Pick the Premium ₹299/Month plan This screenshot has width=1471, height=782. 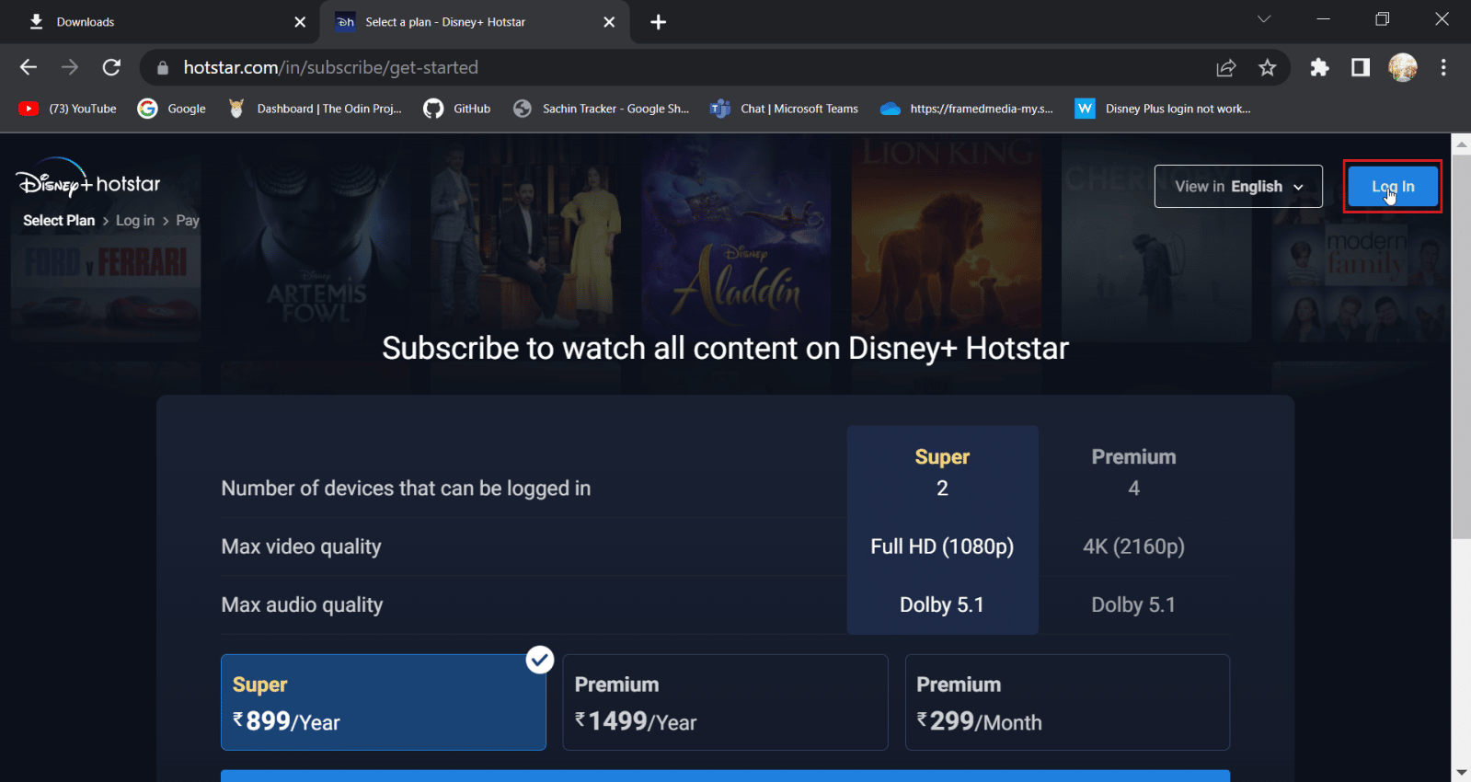pos(1067,703)
